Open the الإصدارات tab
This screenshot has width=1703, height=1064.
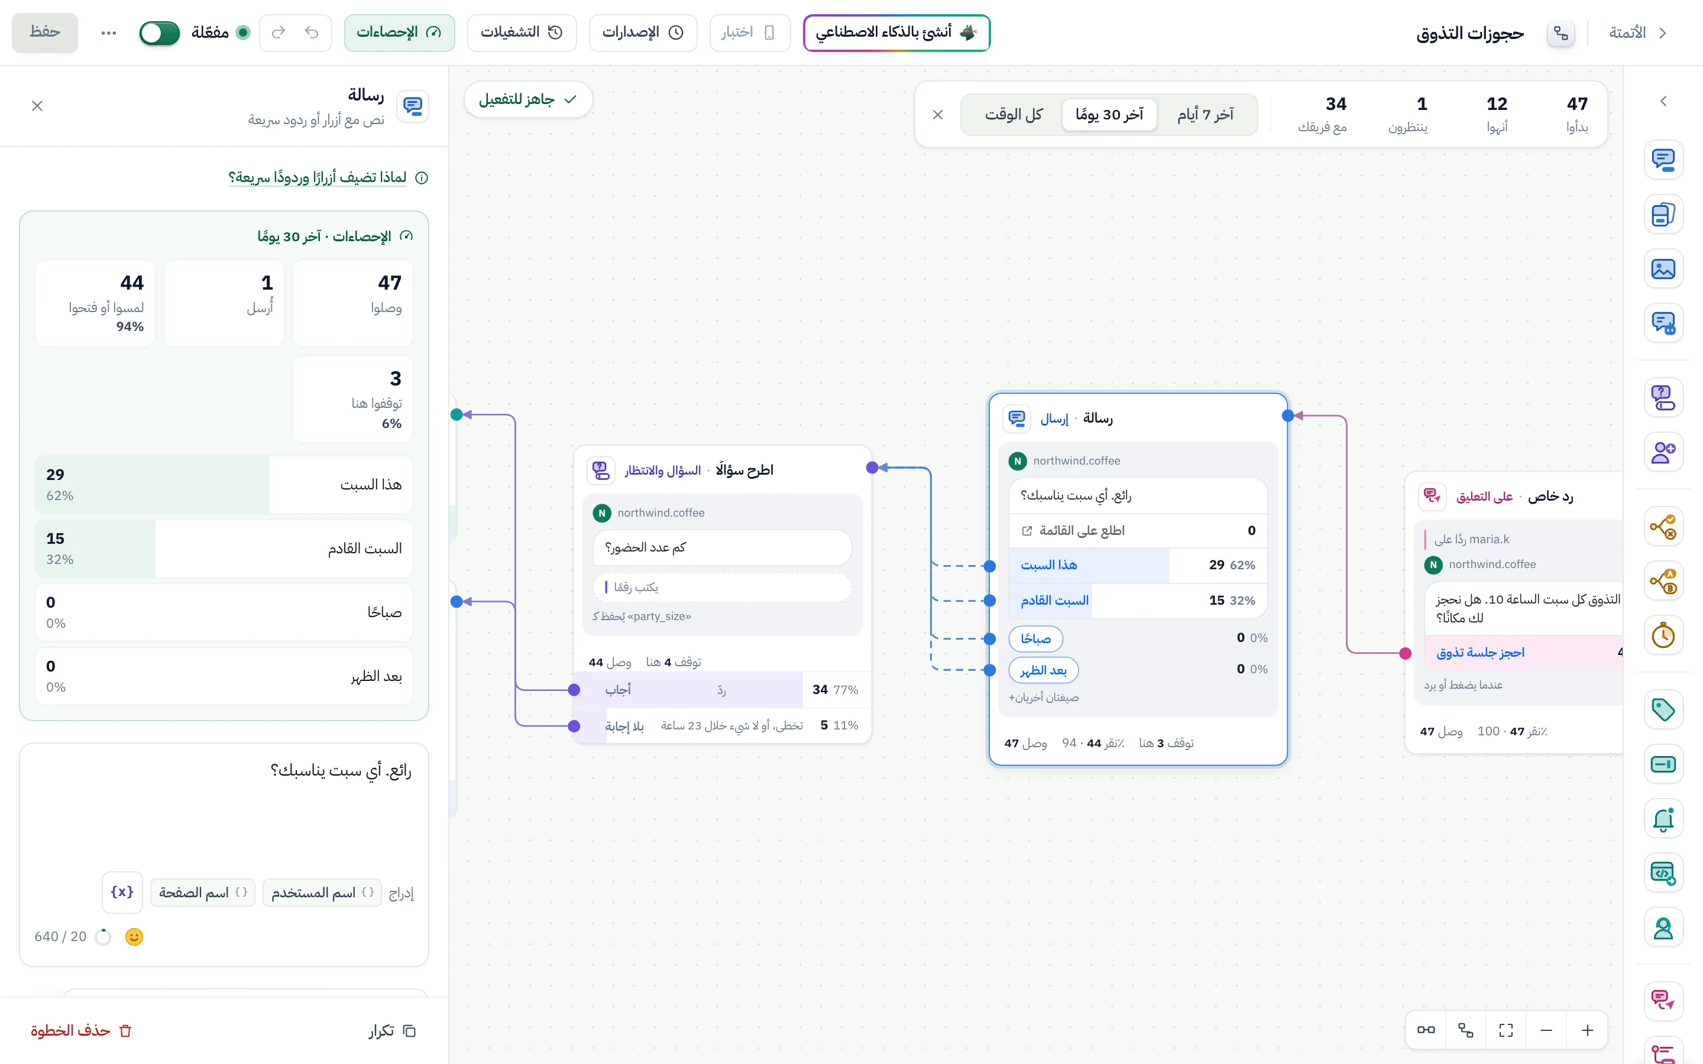643,33
